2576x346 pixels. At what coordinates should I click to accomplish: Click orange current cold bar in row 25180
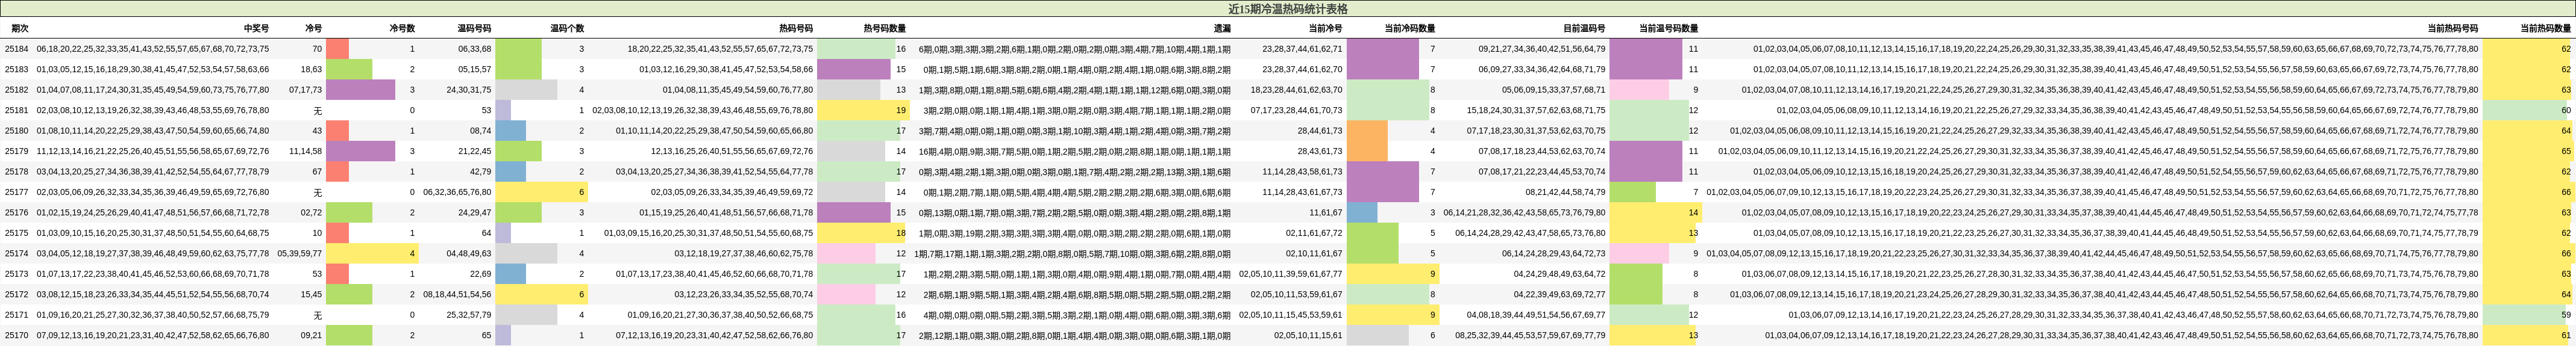[x=1367, y=130]
